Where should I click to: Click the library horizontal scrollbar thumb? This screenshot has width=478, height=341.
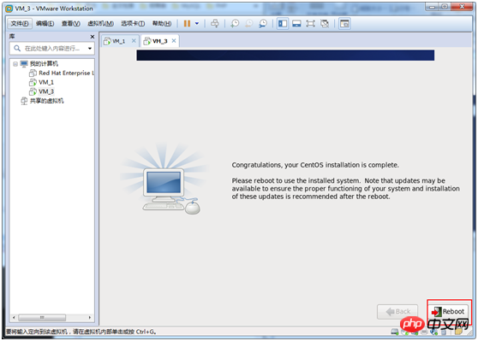point(42,318)
